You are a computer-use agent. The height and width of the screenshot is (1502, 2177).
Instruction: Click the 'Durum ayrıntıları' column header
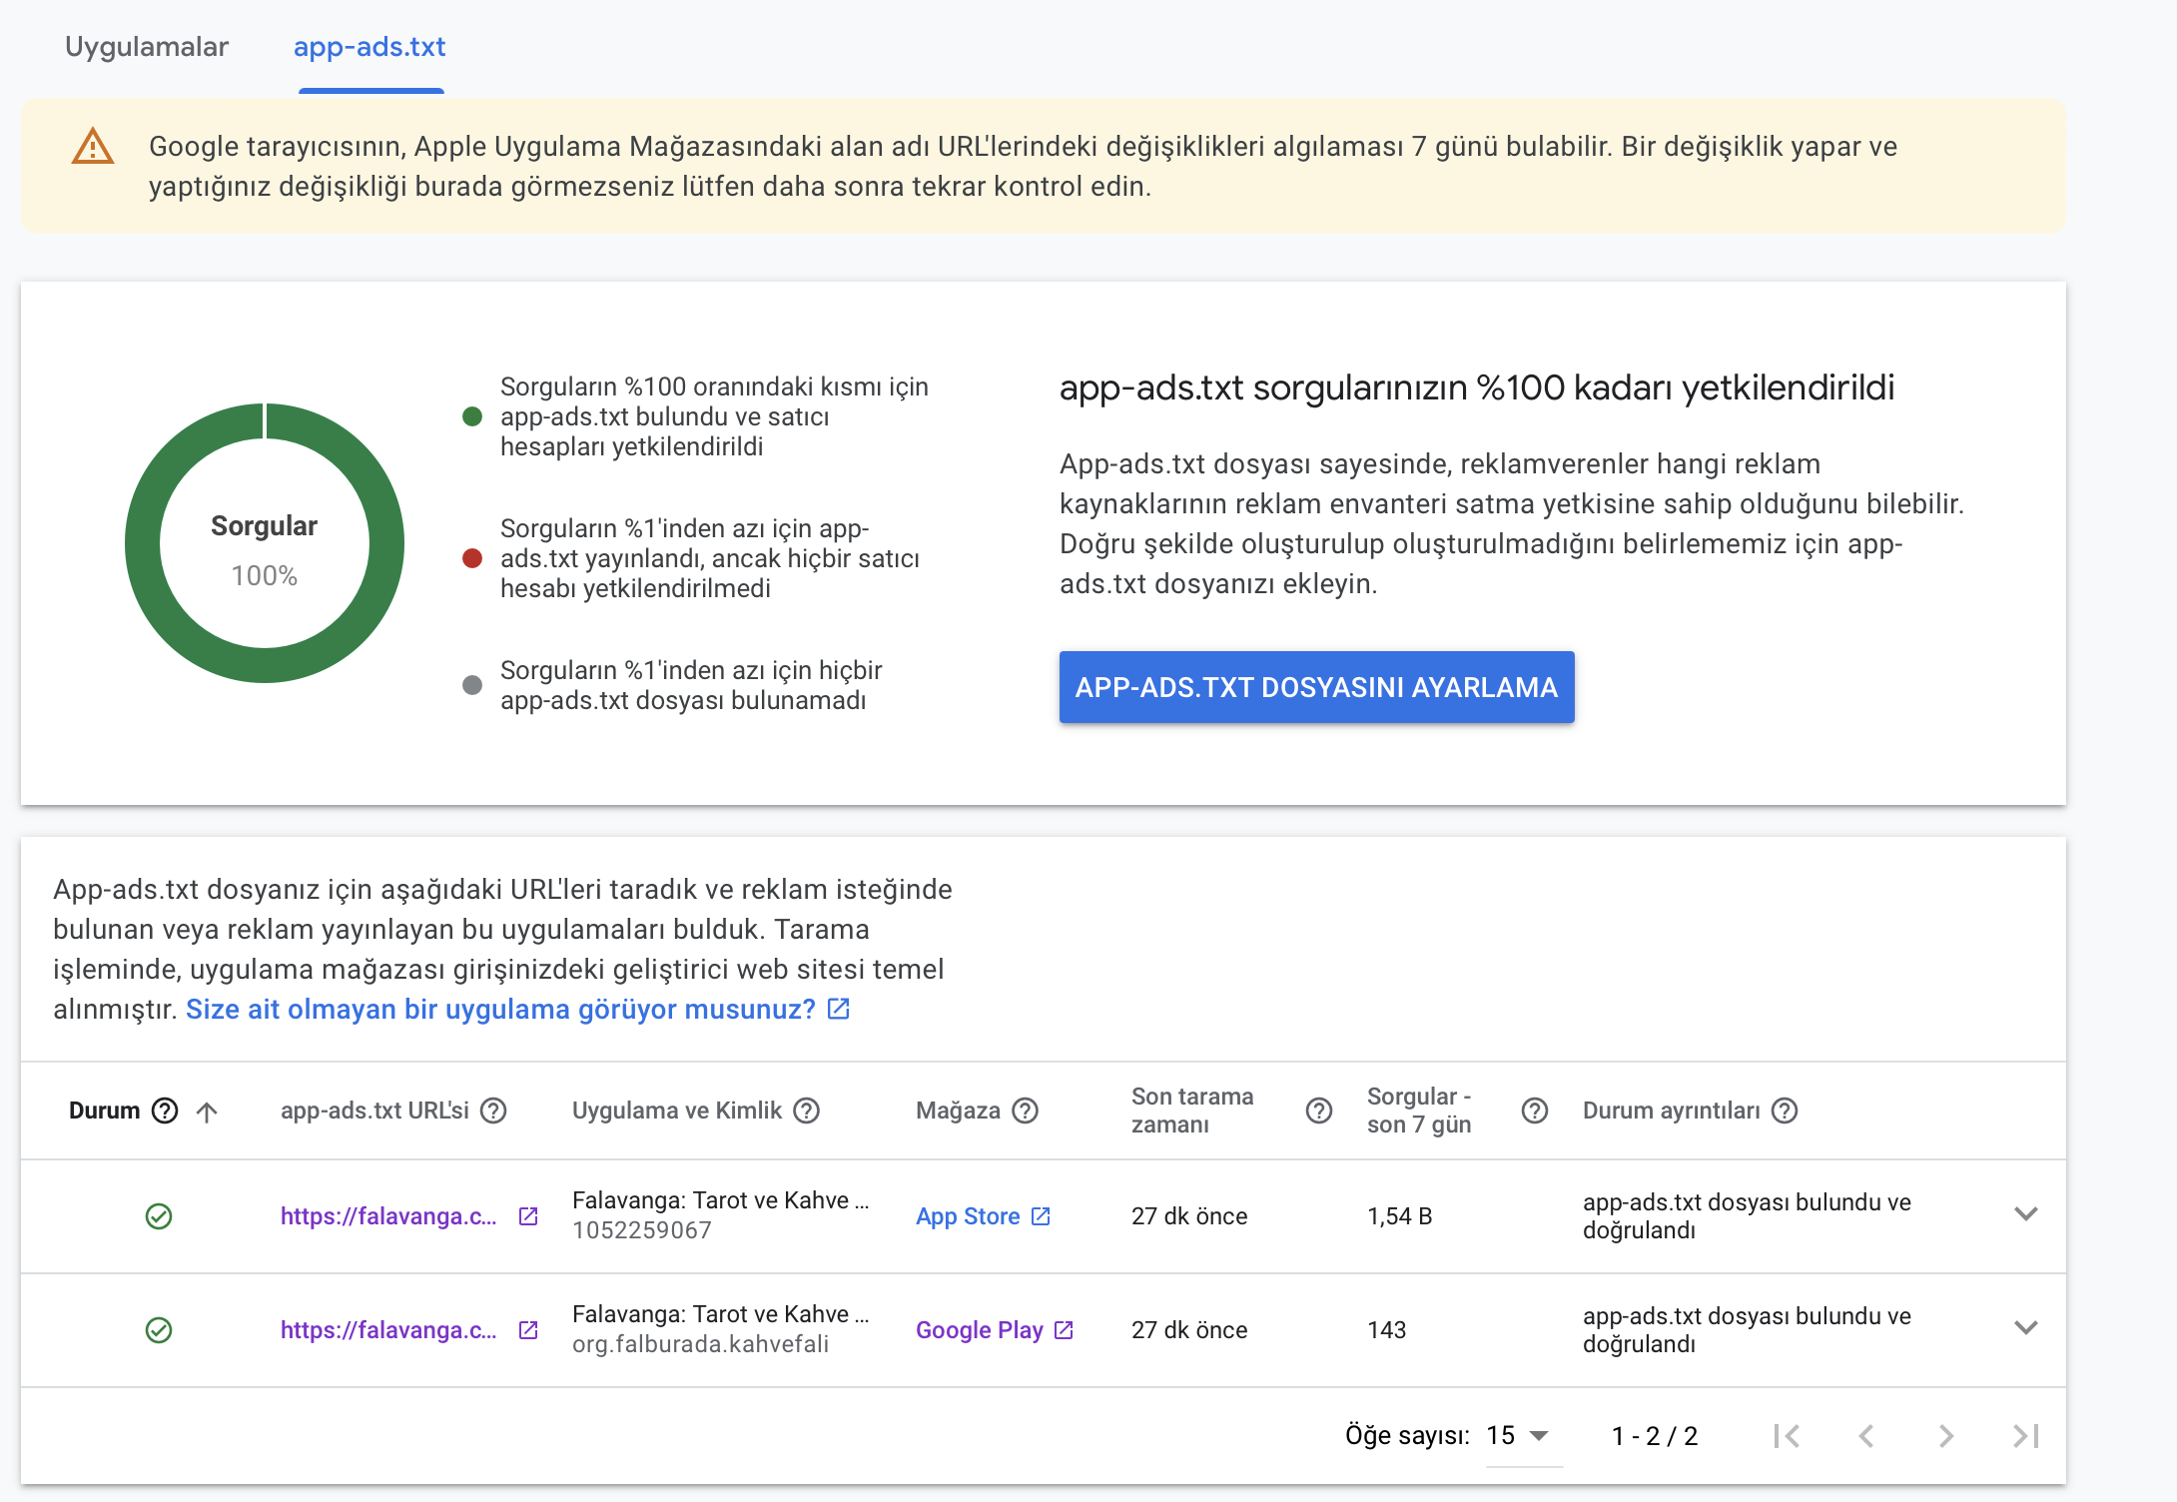pos(1672,1111)
